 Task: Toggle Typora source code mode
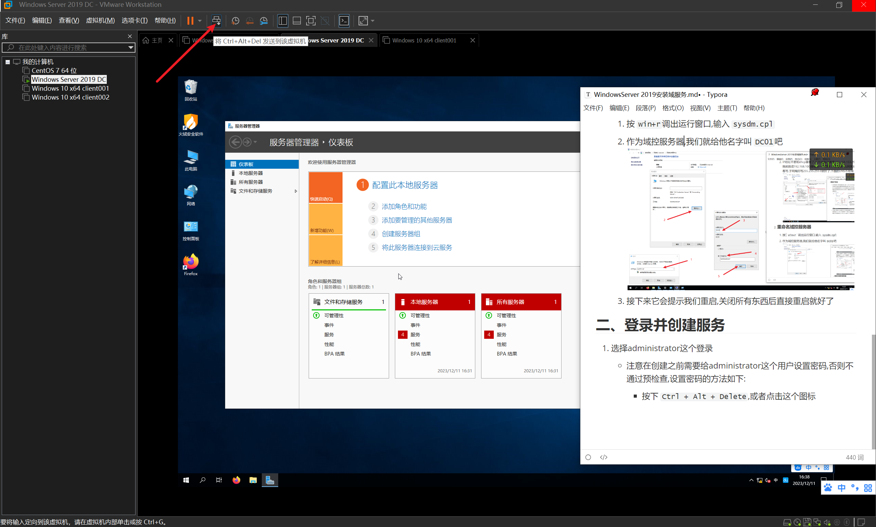[x=603, y=457]
